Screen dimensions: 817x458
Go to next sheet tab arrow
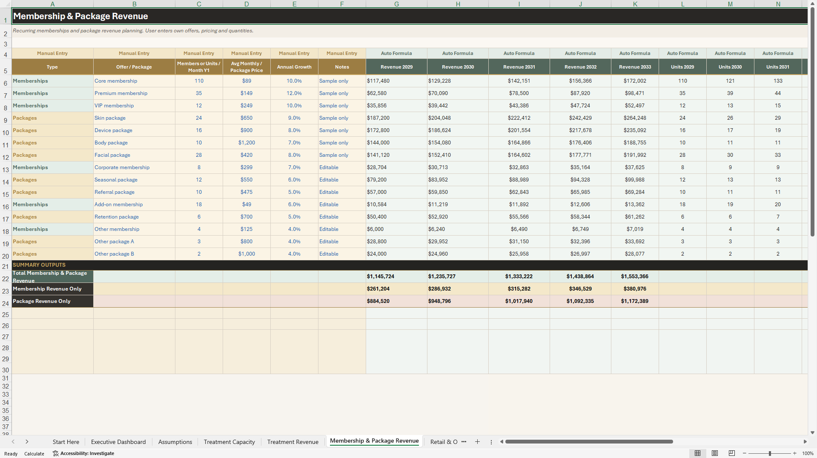27,442
